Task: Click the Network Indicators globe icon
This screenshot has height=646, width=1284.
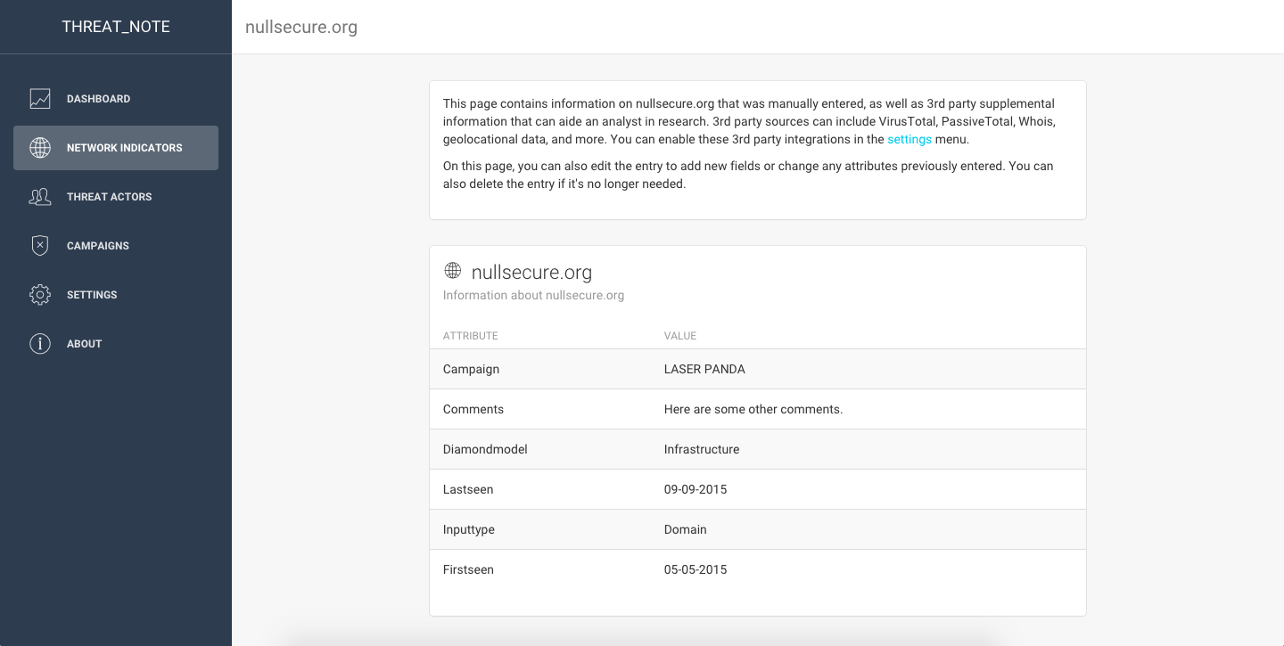Action: coord(40,148)
